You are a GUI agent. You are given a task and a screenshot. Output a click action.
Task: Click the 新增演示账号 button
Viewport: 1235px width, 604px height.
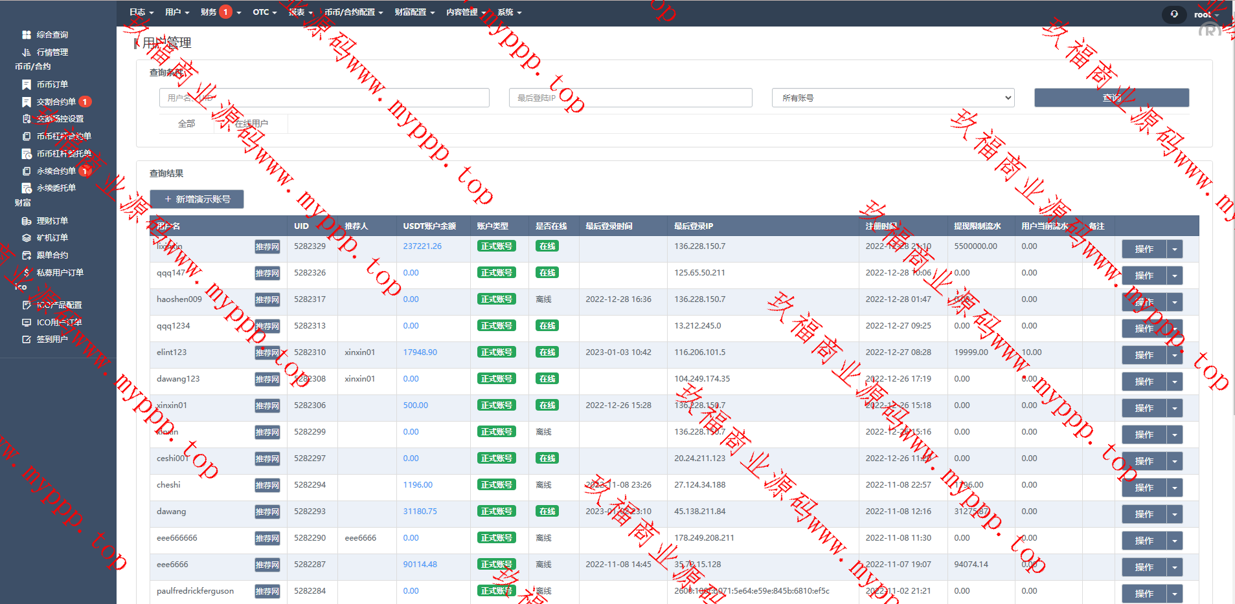pyautogui.click(x=197, y=199)
